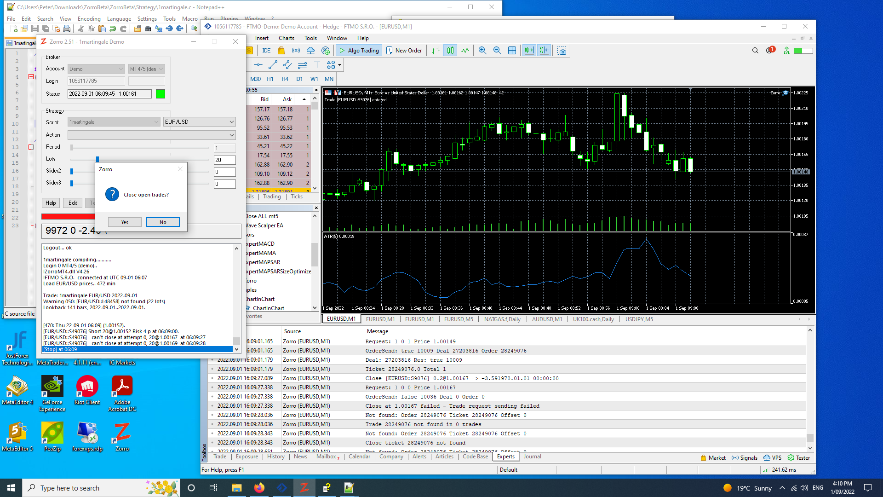Click the Notepad++ New file icon
Image resolution: width=883 pixels, height=497 pixels.
14,29
